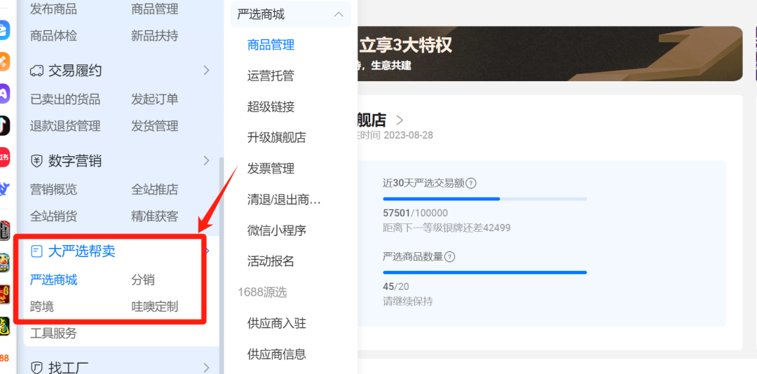Open 分销 under 大严选帮卖
This screenshot has width=757, height=374.
click(x=143, y=280)
